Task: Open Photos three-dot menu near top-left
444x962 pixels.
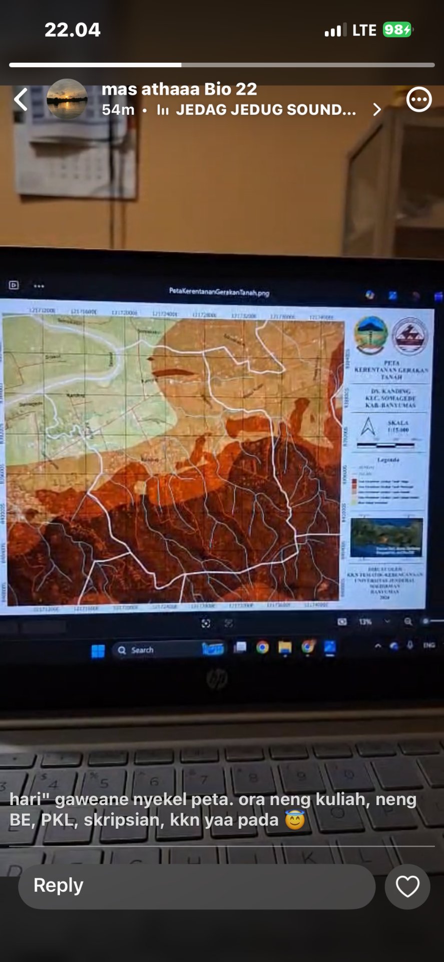Action: point(39,286)
